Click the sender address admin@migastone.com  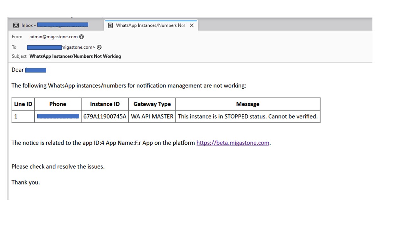point(53,37)
